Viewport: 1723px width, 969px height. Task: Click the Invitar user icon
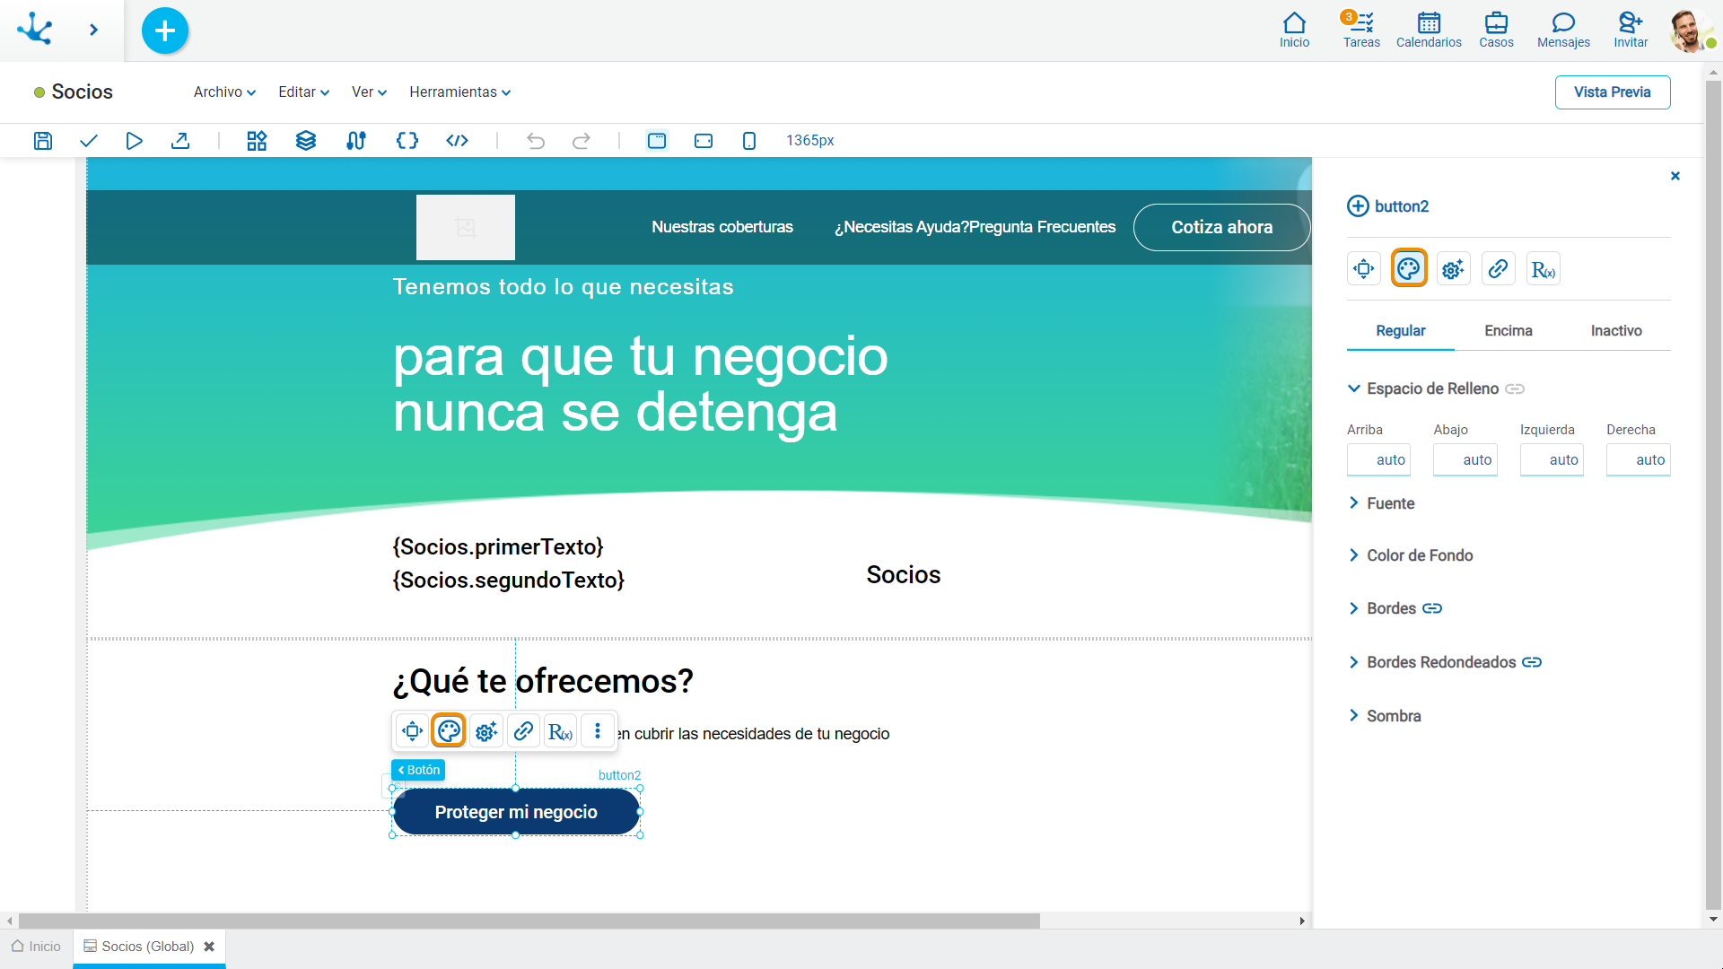(x=1631, y=30)
